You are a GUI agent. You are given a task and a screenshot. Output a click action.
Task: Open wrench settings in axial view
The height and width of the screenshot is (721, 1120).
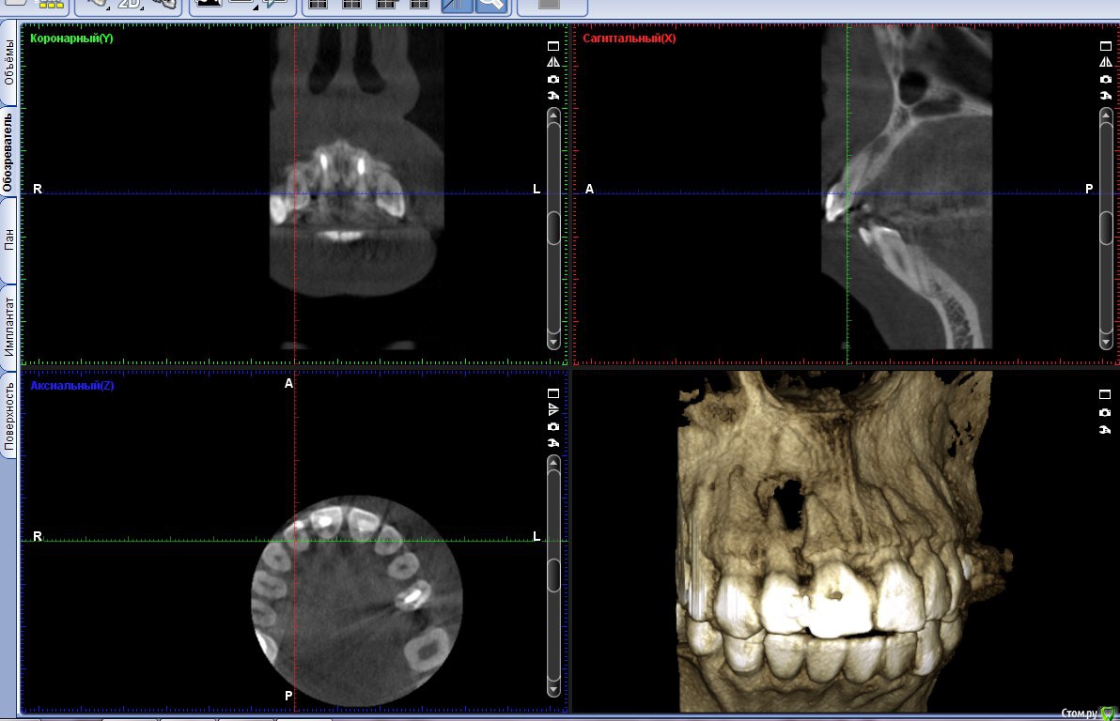click(553, 443)
